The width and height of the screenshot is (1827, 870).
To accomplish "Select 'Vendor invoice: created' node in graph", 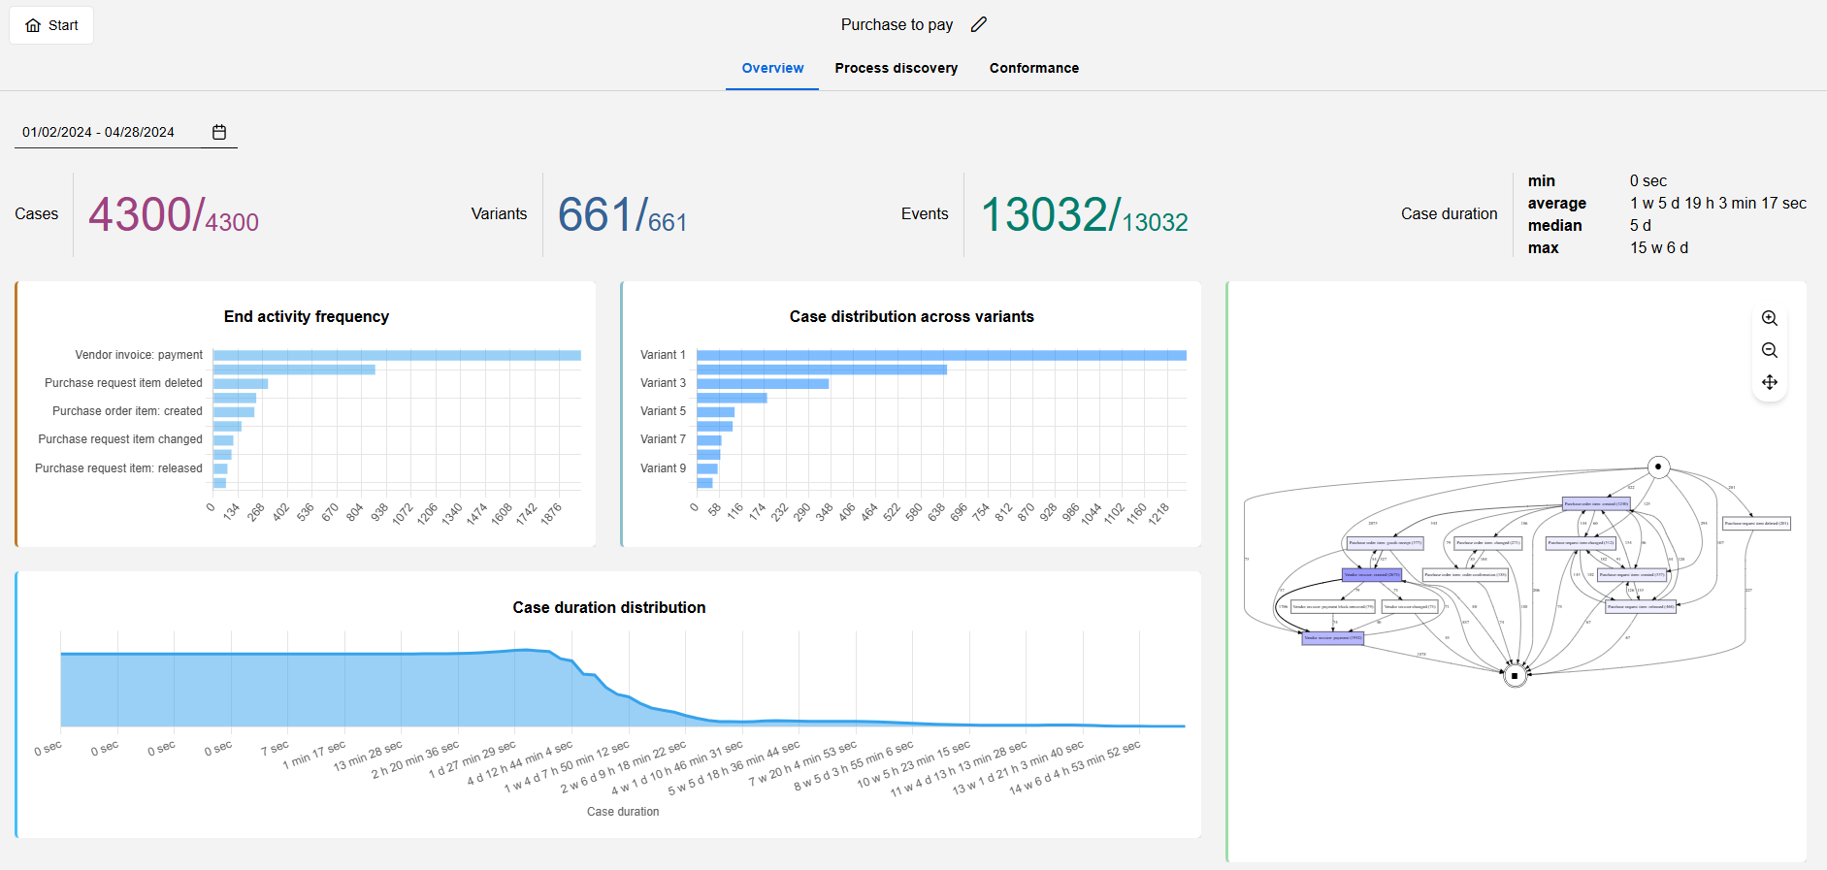I will [1371, 575].
